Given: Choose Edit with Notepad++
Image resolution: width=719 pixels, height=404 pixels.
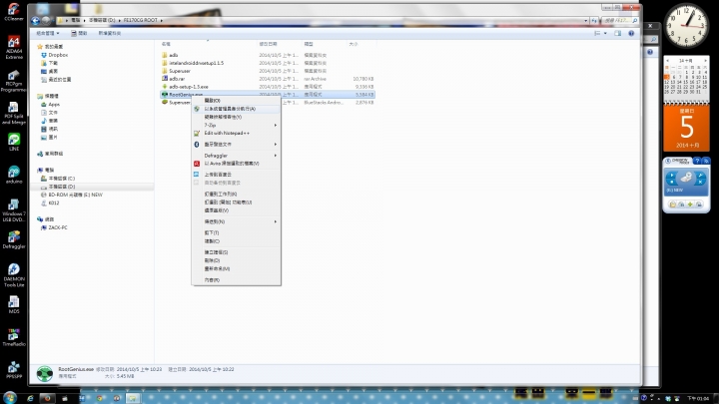Looking at the screenshot, I should (236, 134).
